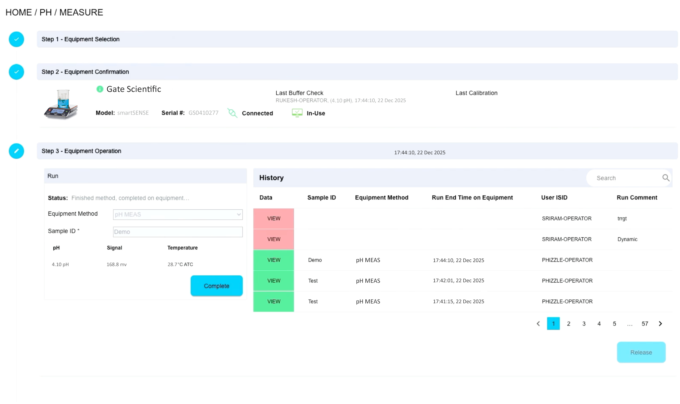Click the Complete button
The height and width of the screenshot is (404, 680).
[x=216, y=285]
